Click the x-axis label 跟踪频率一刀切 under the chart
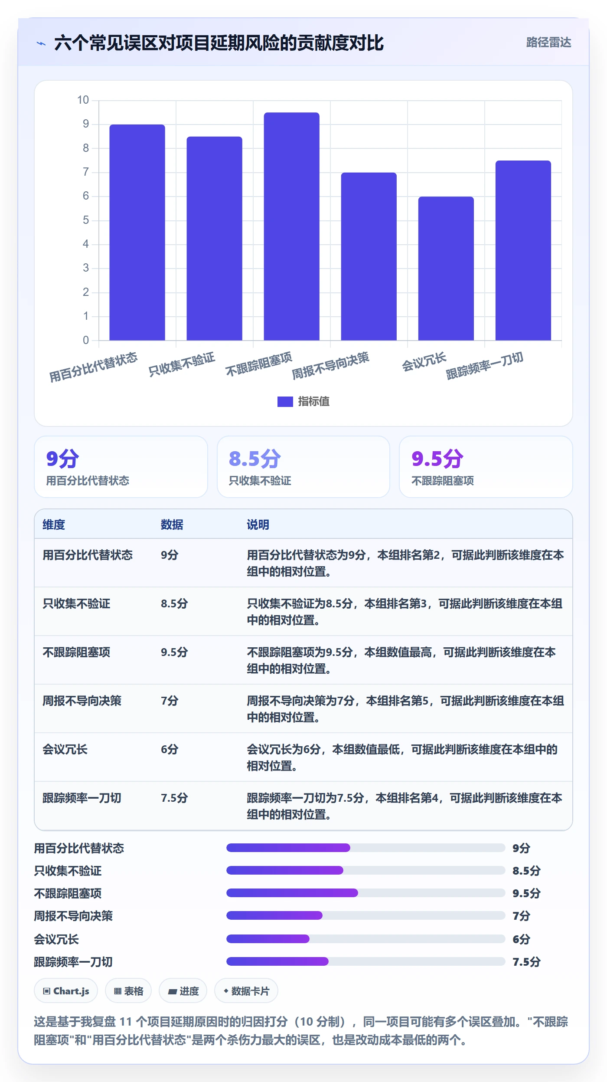Viewport: 607px width, 1082px height. (x=485, y=365)
